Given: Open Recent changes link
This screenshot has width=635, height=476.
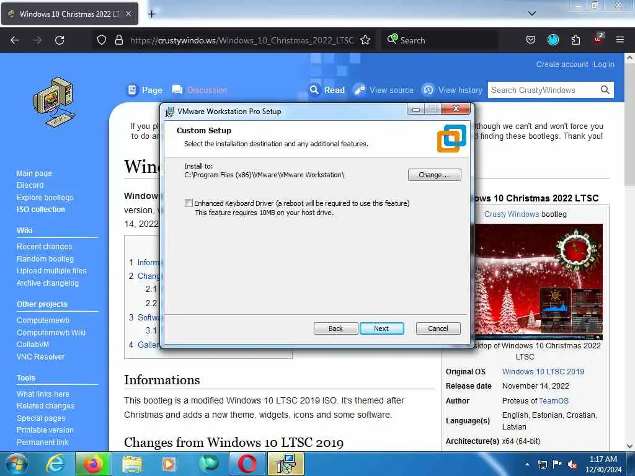Looking at the screenshot, I should 44,247.
